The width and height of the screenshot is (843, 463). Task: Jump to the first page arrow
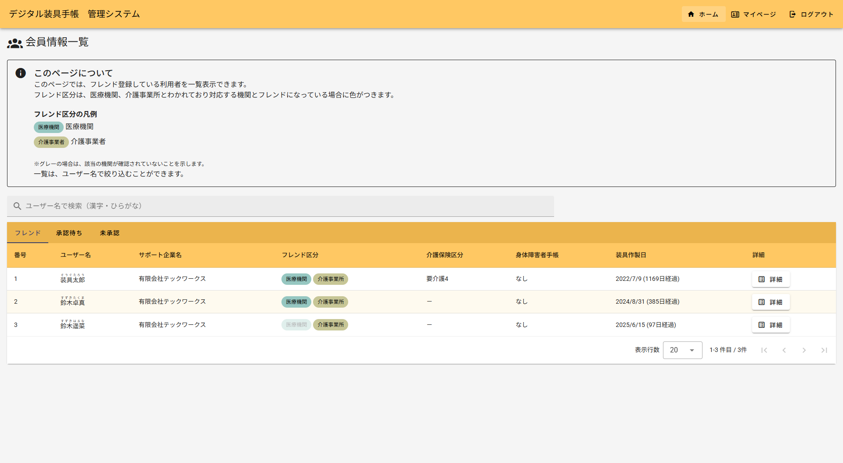pyautogui.click(x=764, y=350)
